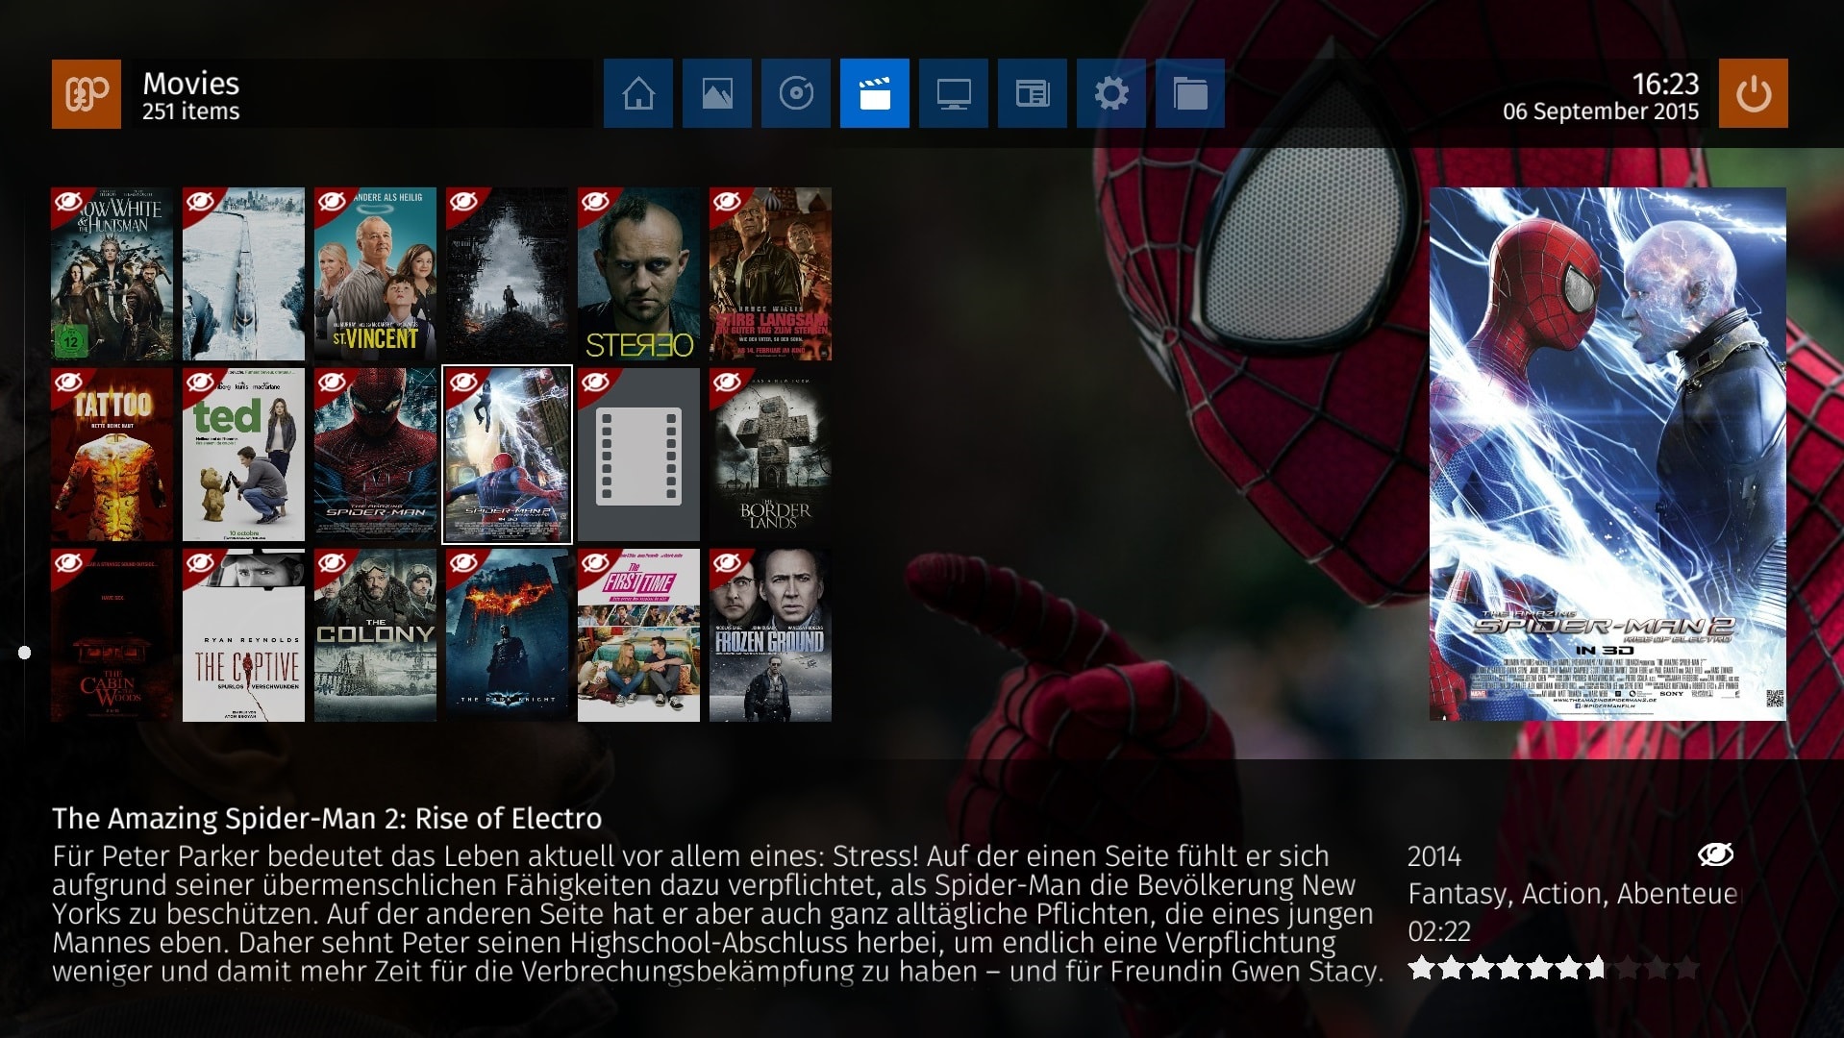Screen dimensions: 1844x1038
Task: Toggle watched eye on Snow White poster
Action: point(68,202)
